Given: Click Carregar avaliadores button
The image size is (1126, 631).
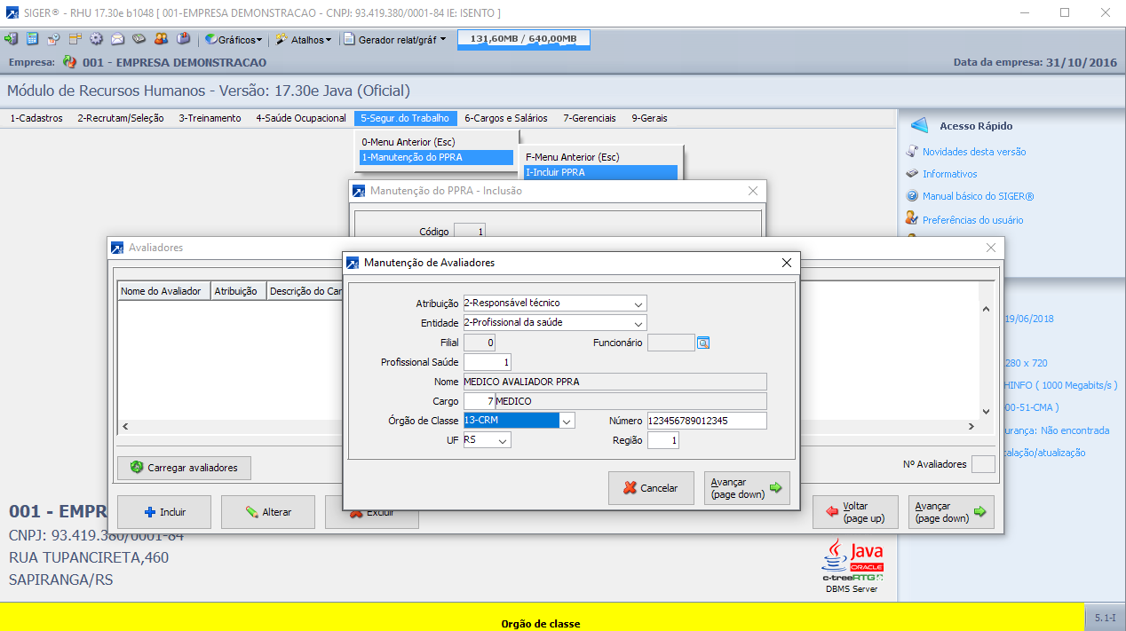Looking at the screenshot, I should (184, 468).
